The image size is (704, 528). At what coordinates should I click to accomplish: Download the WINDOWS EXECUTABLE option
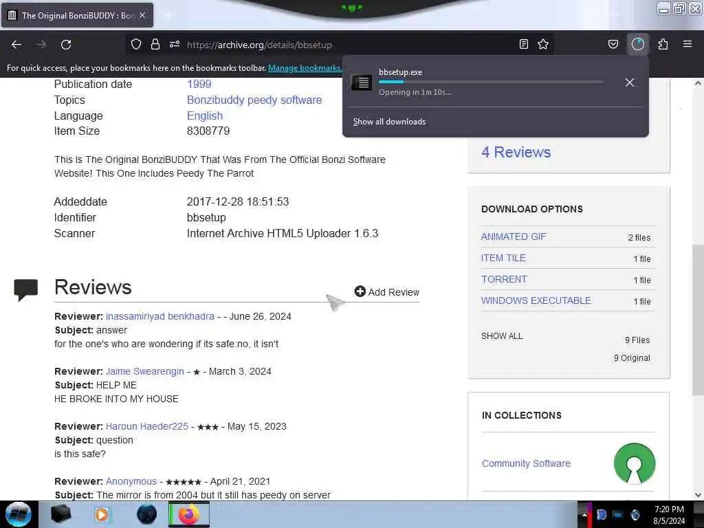coord(536,300)
